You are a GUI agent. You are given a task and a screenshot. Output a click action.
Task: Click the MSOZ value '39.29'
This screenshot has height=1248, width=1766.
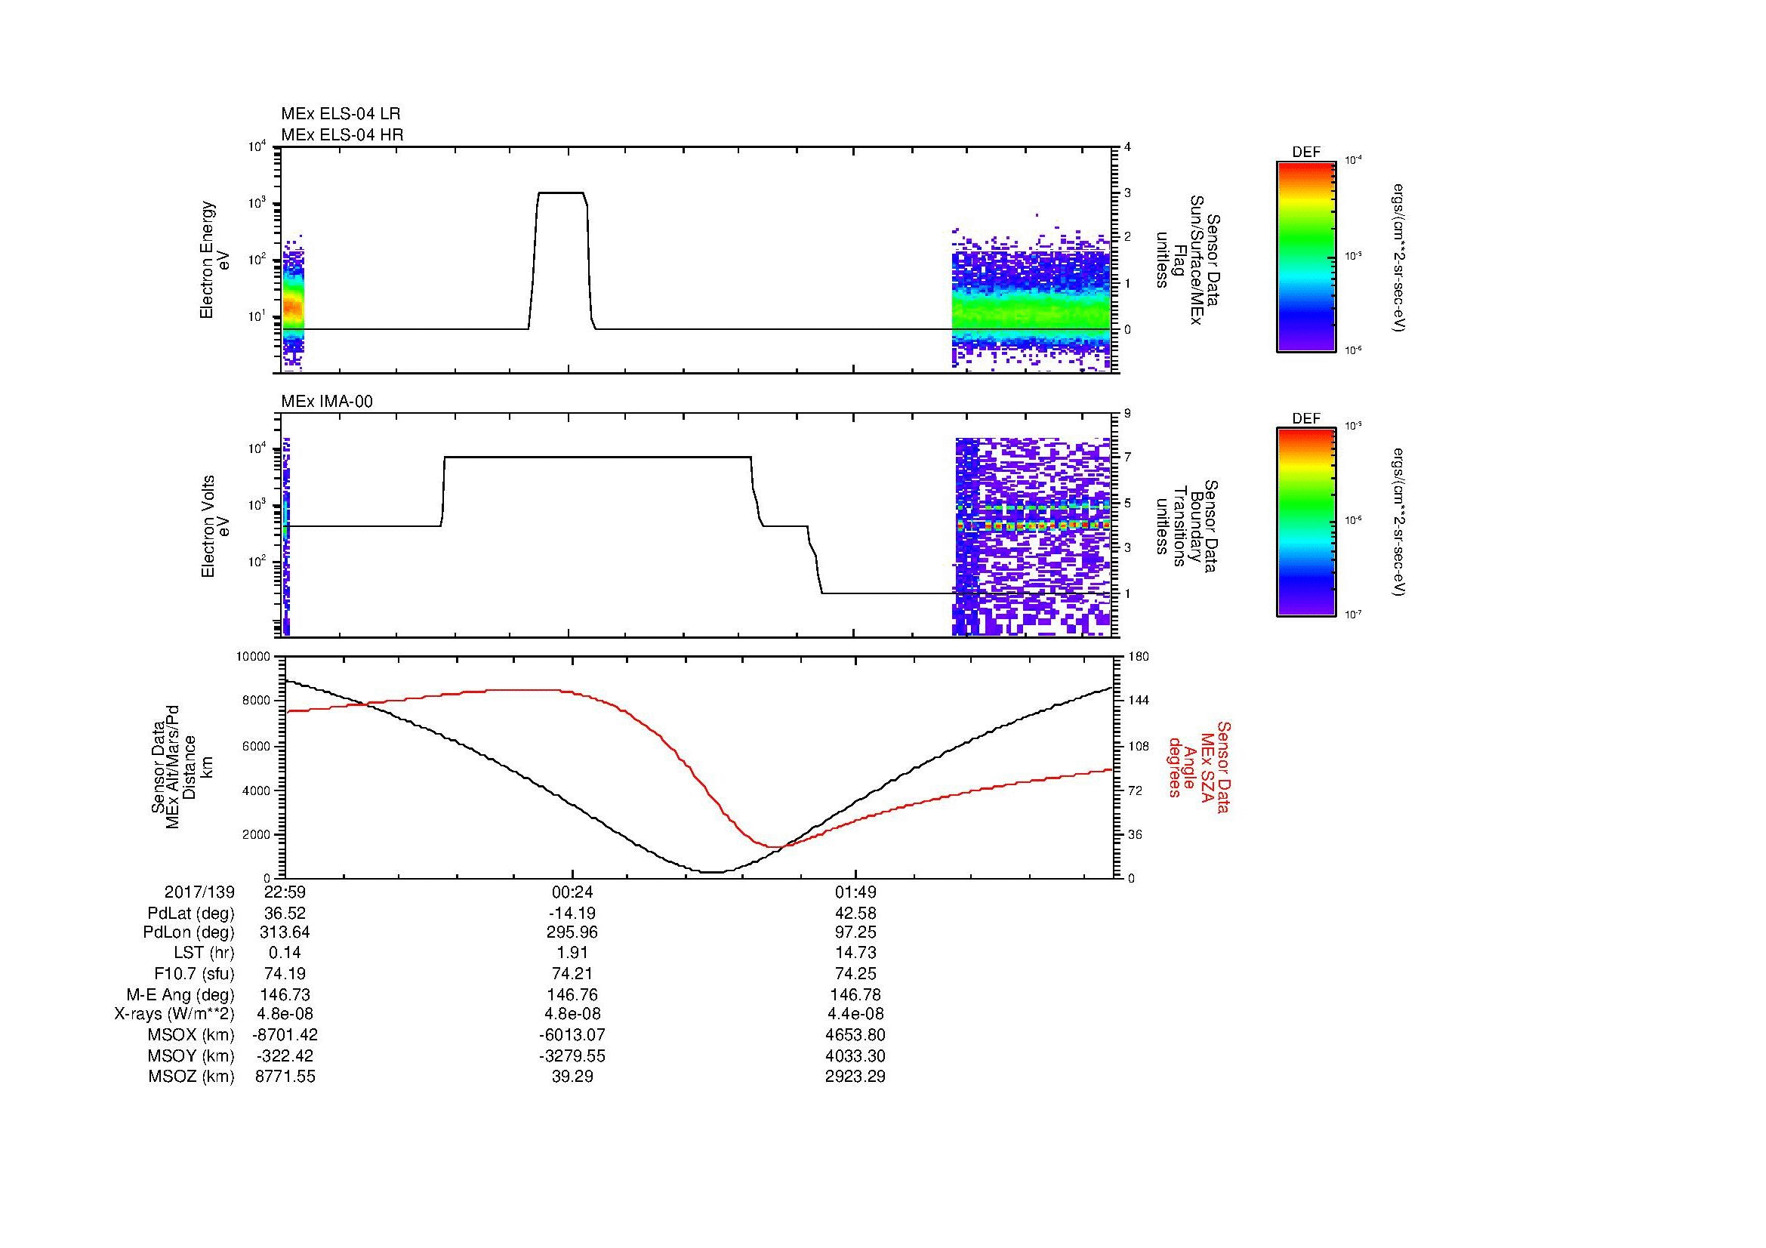pyautogui.click(x=572, y=1077)
